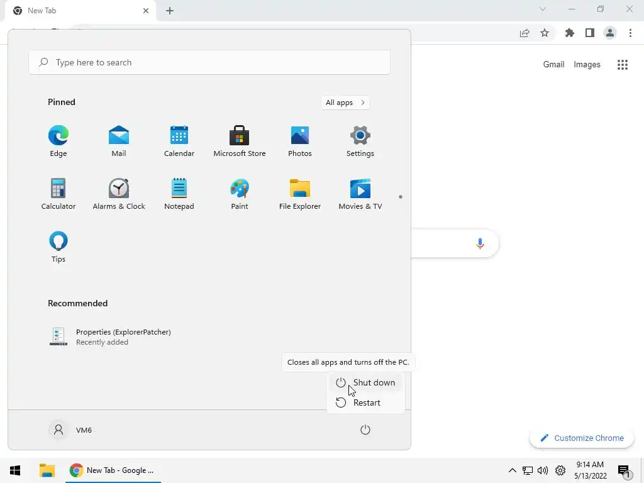The width and height of the screenshot is (644, 483).
Task: Click the settings gear in system tray
Action: click(x=560, y=470)
